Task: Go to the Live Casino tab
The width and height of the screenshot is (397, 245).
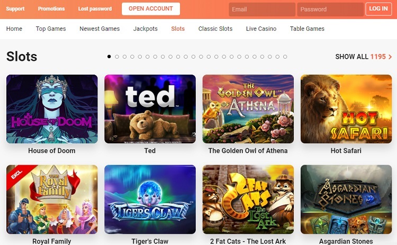Action: pos(261,29)
